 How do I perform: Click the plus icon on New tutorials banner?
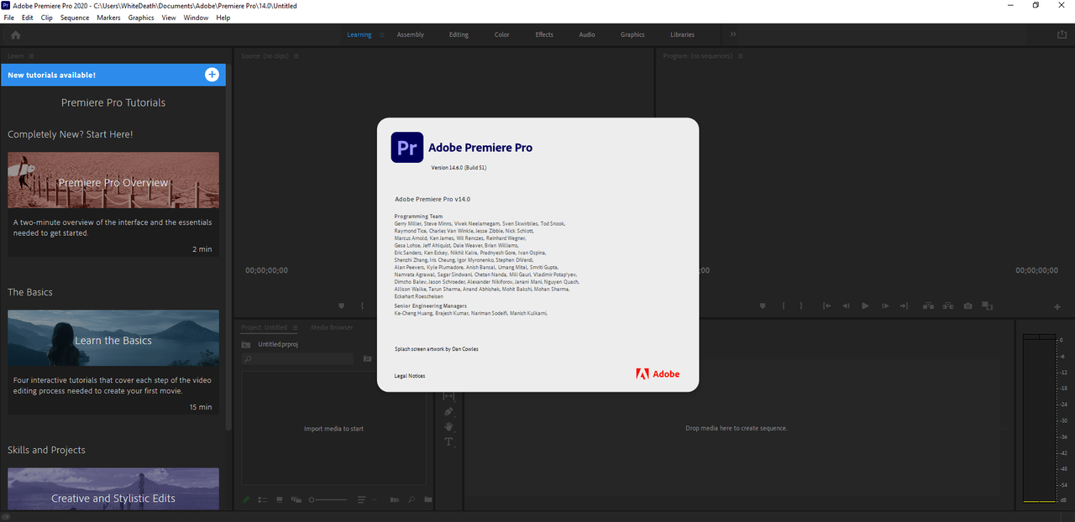click(x=212, y=75)
